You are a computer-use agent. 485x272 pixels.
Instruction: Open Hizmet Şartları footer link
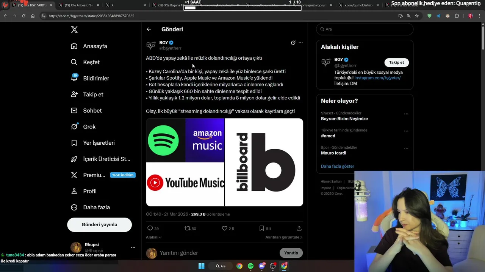click(x=331, y=182)
